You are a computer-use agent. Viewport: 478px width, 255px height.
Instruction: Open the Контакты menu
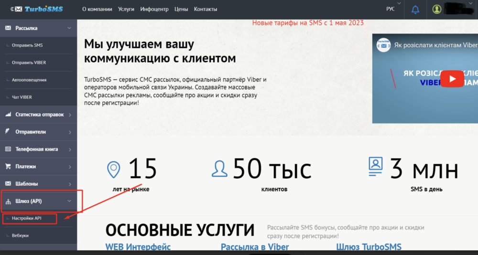click(x=206, y=9)
